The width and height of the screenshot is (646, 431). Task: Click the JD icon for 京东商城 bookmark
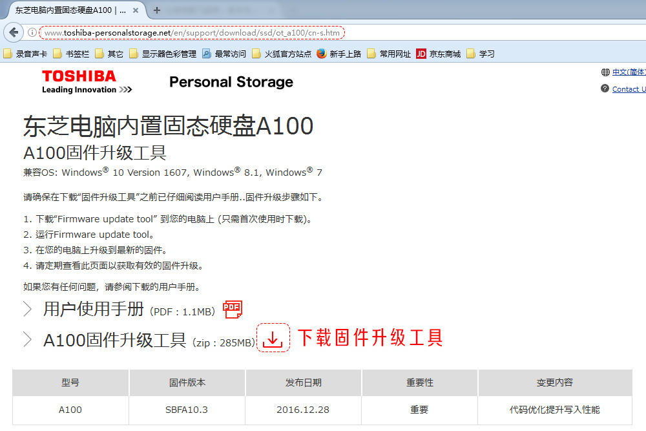[420, 53]
